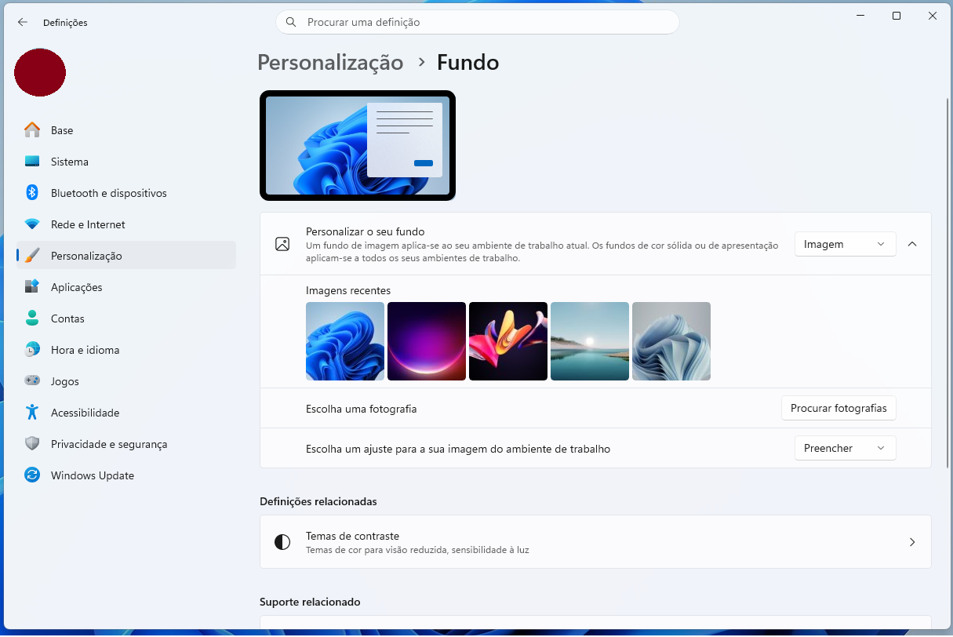Open Privacidade e segurança
Viewport: 953px width, 637px height.
point(126,444)
